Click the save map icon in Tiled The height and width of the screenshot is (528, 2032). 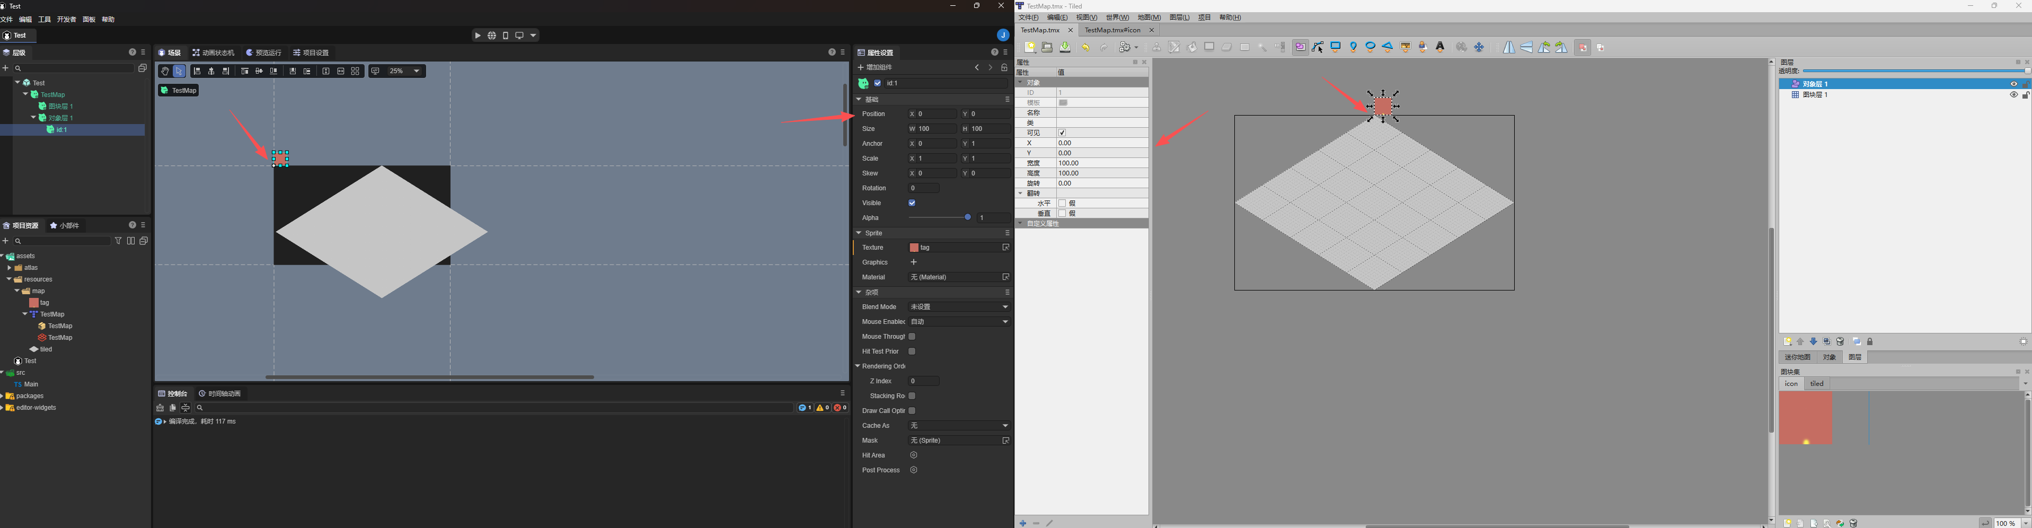tap(1065, 47)
